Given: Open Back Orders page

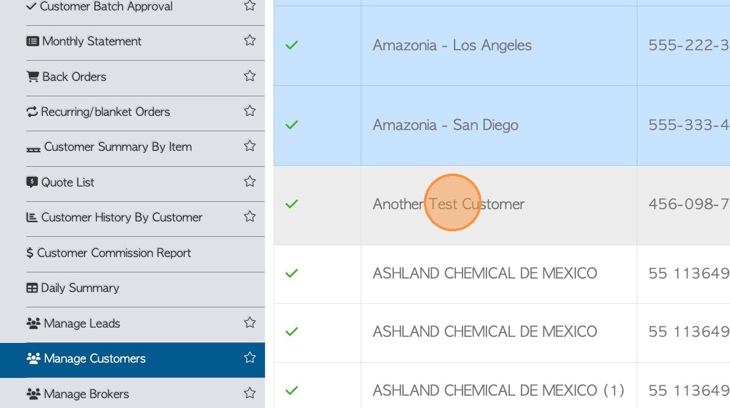Looking at the screenshot, I should coord(74,77).
